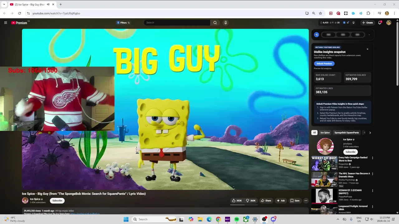Screen dimensions: 399x224
Task: Open the YouTube hamburger guide menu
Action: (x=6, y=23)
